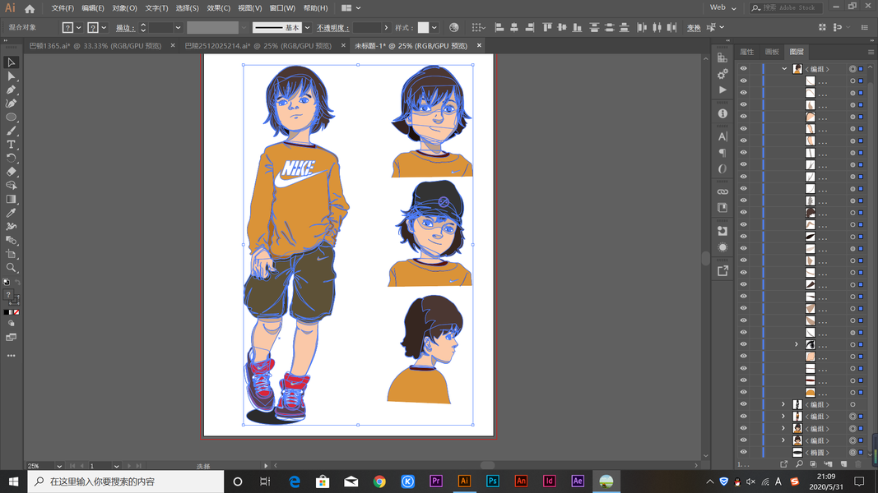Viewport: 878px width, 493px height.
Task: Click horizontal align left icon
Action: coord(499,27)
